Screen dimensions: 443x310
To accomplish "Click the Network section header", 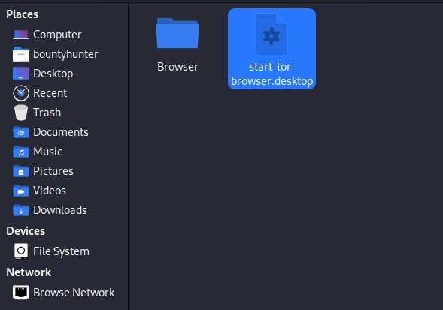I will 29,272.
